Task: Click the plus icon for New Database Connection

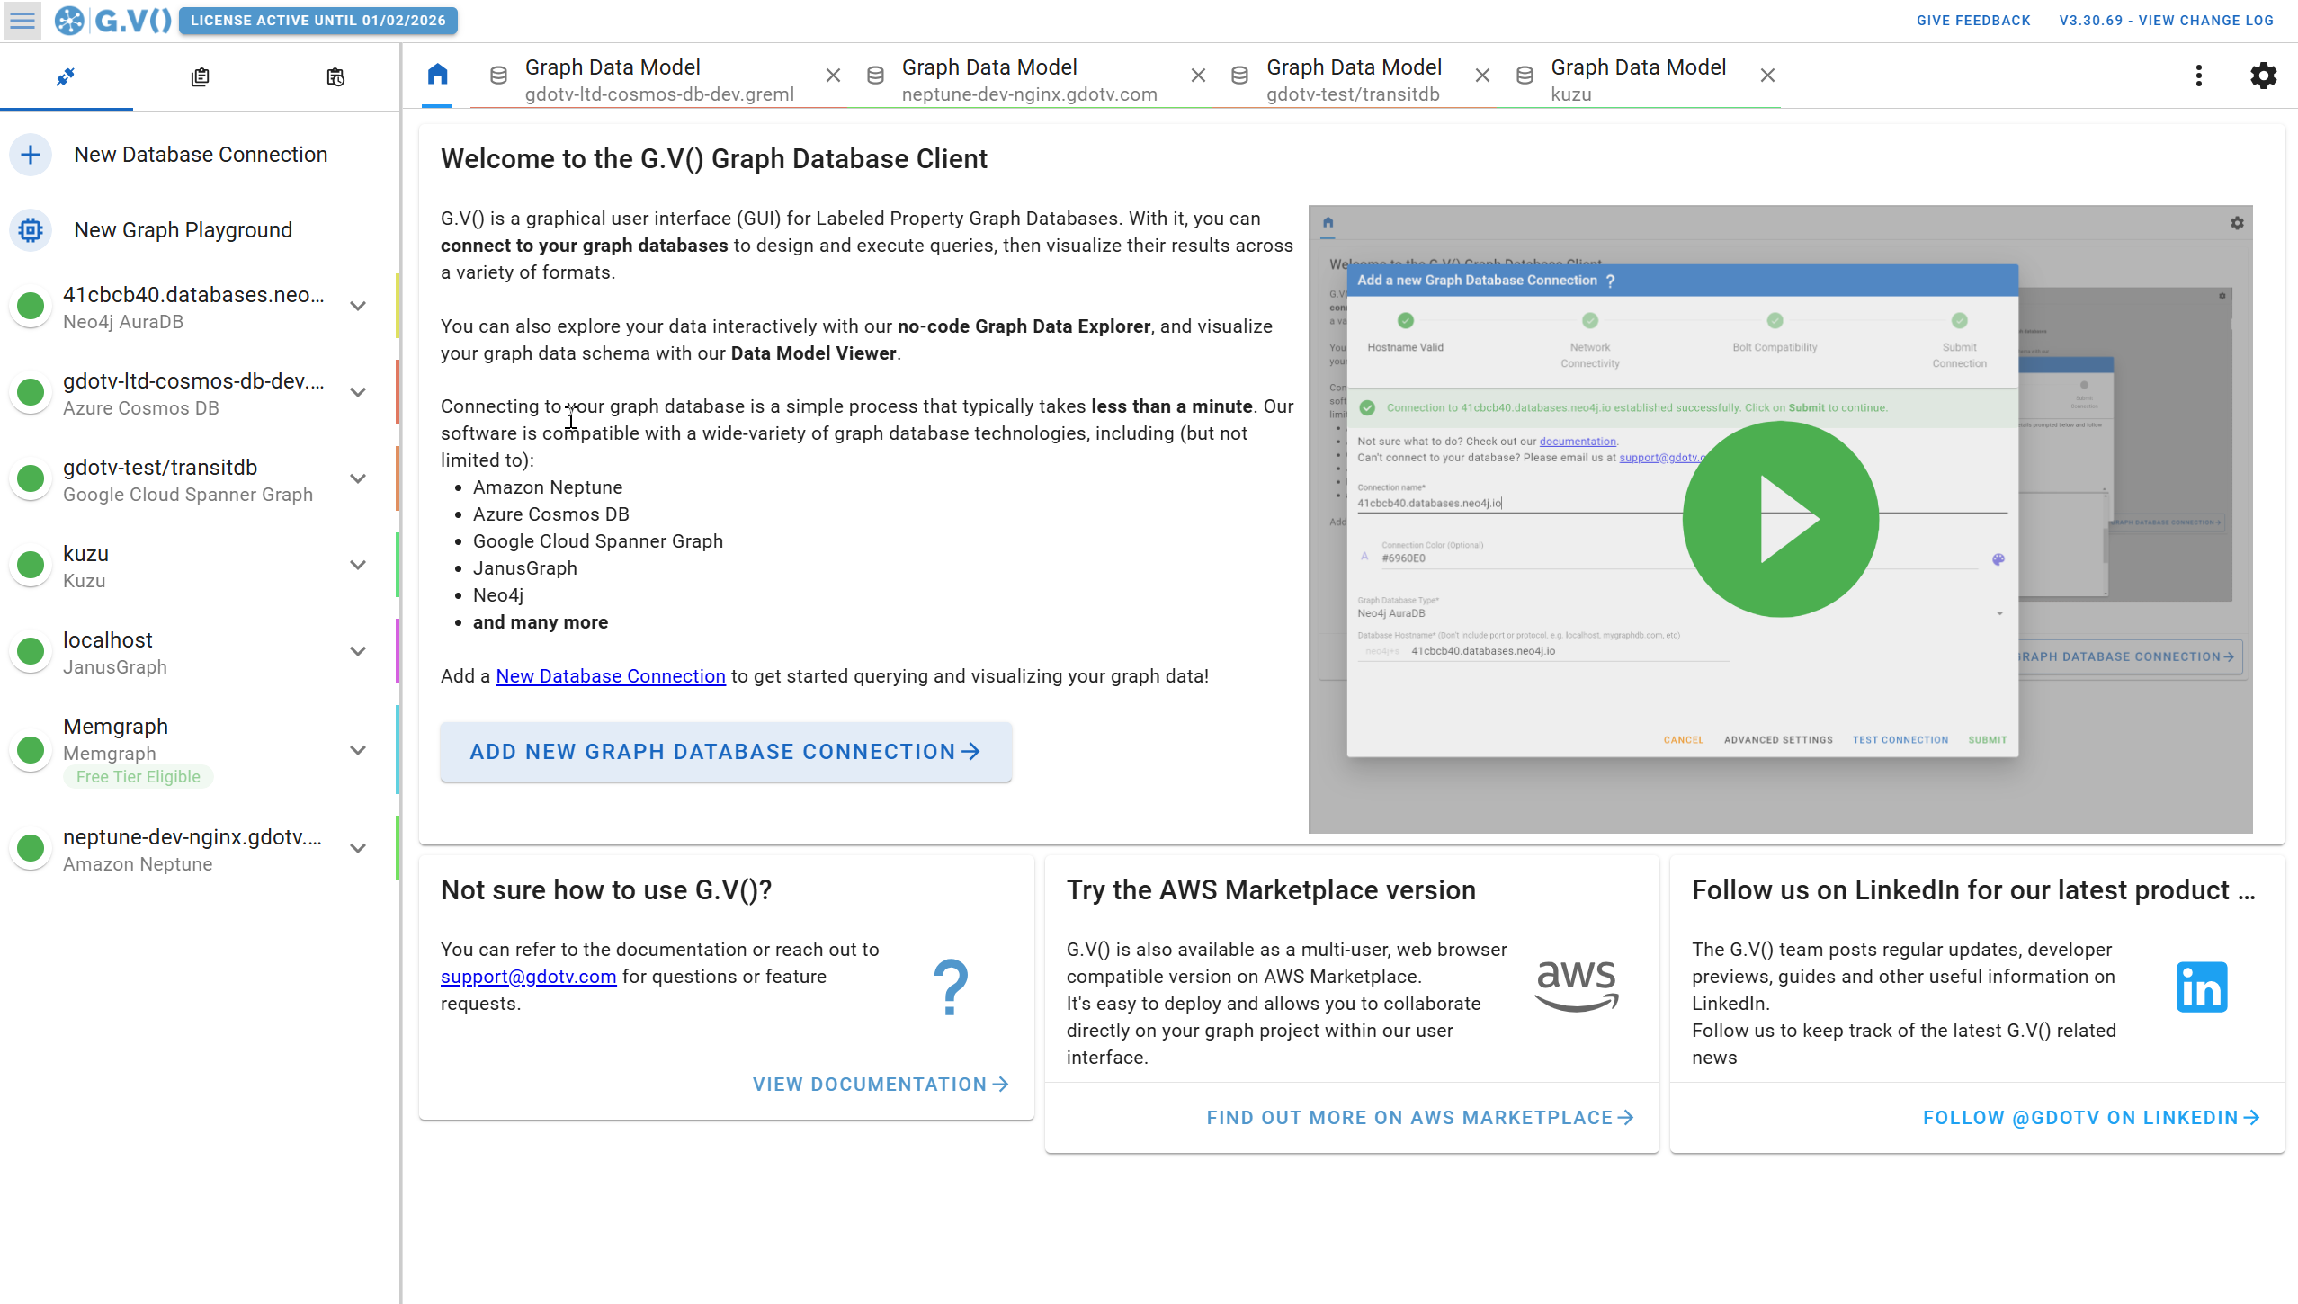Action: [x=31, y=155]
